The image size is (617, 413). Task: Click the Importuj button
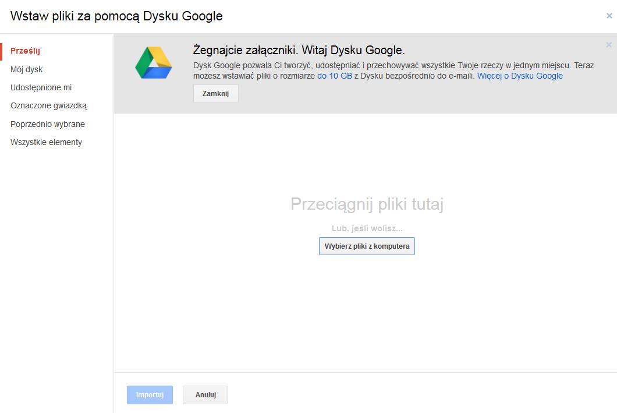[150, 395]
